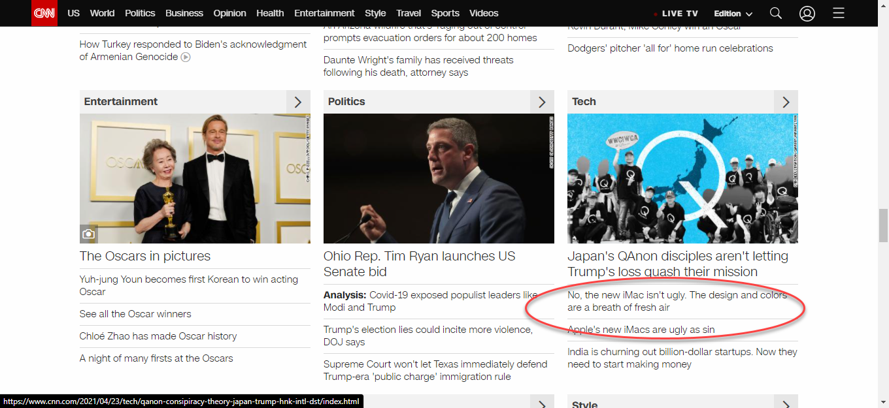Select Business in the navigation bar
The height and width of the screenshot is (408, 889).
click(184, 13)
